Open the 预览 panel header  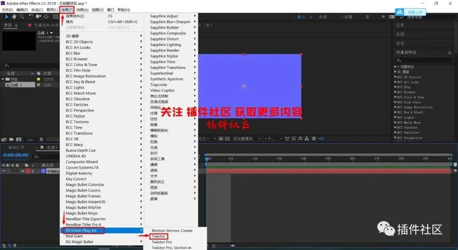coord(400,44)
